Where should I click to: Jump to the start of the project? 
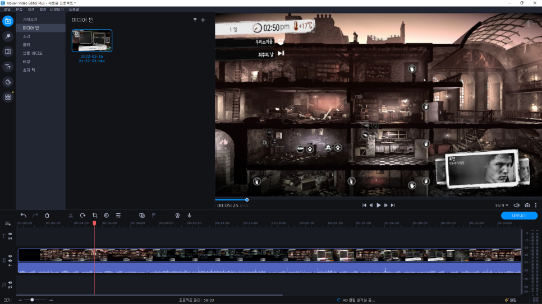pyautogui.click(x=364, y=205)
